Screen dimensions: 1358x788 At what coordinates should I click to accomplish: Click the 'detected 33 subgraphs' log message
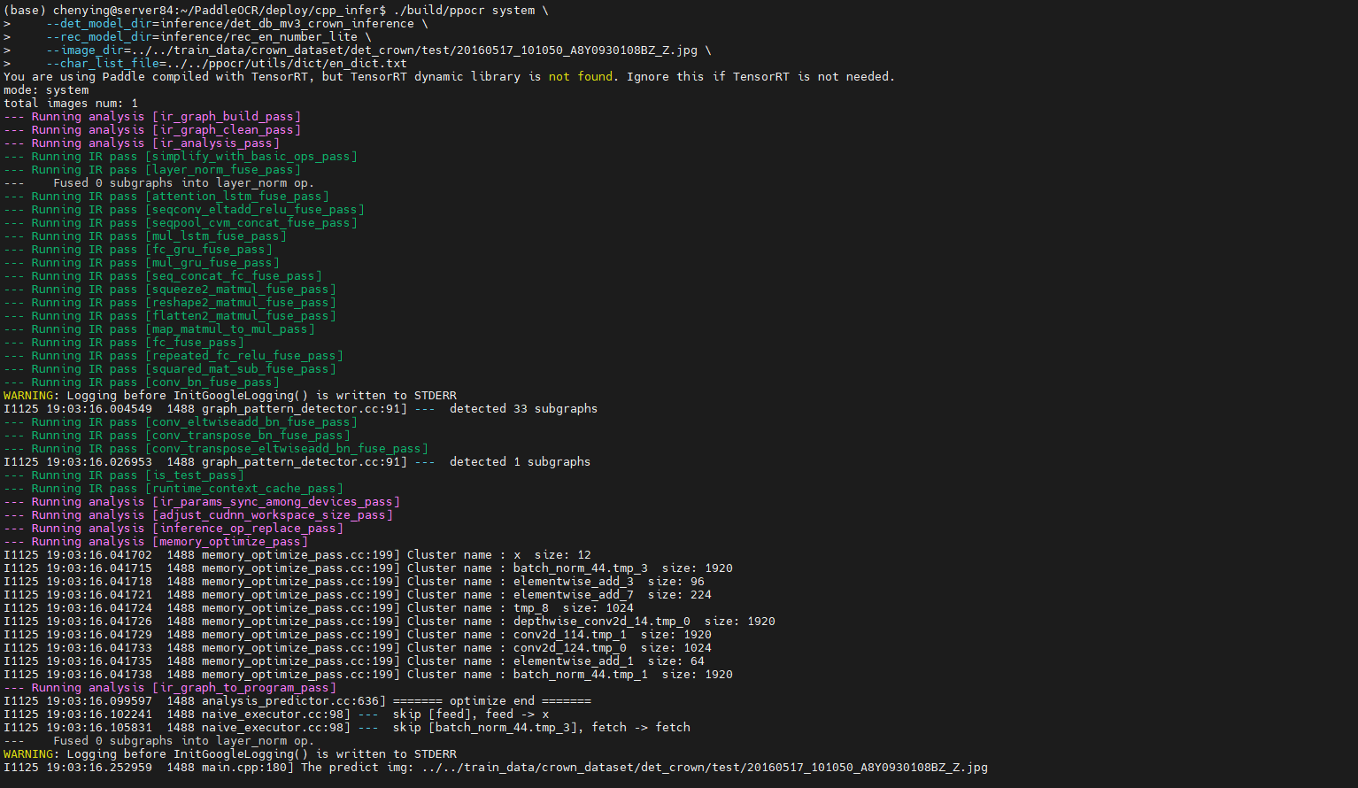tap(523, 409)
